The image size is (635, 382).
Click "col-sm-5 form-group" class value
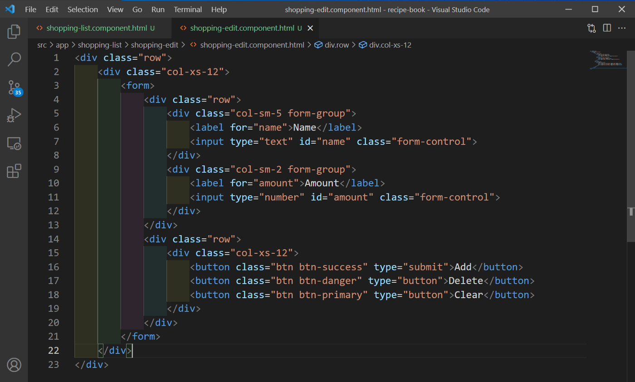click(291, 113)
